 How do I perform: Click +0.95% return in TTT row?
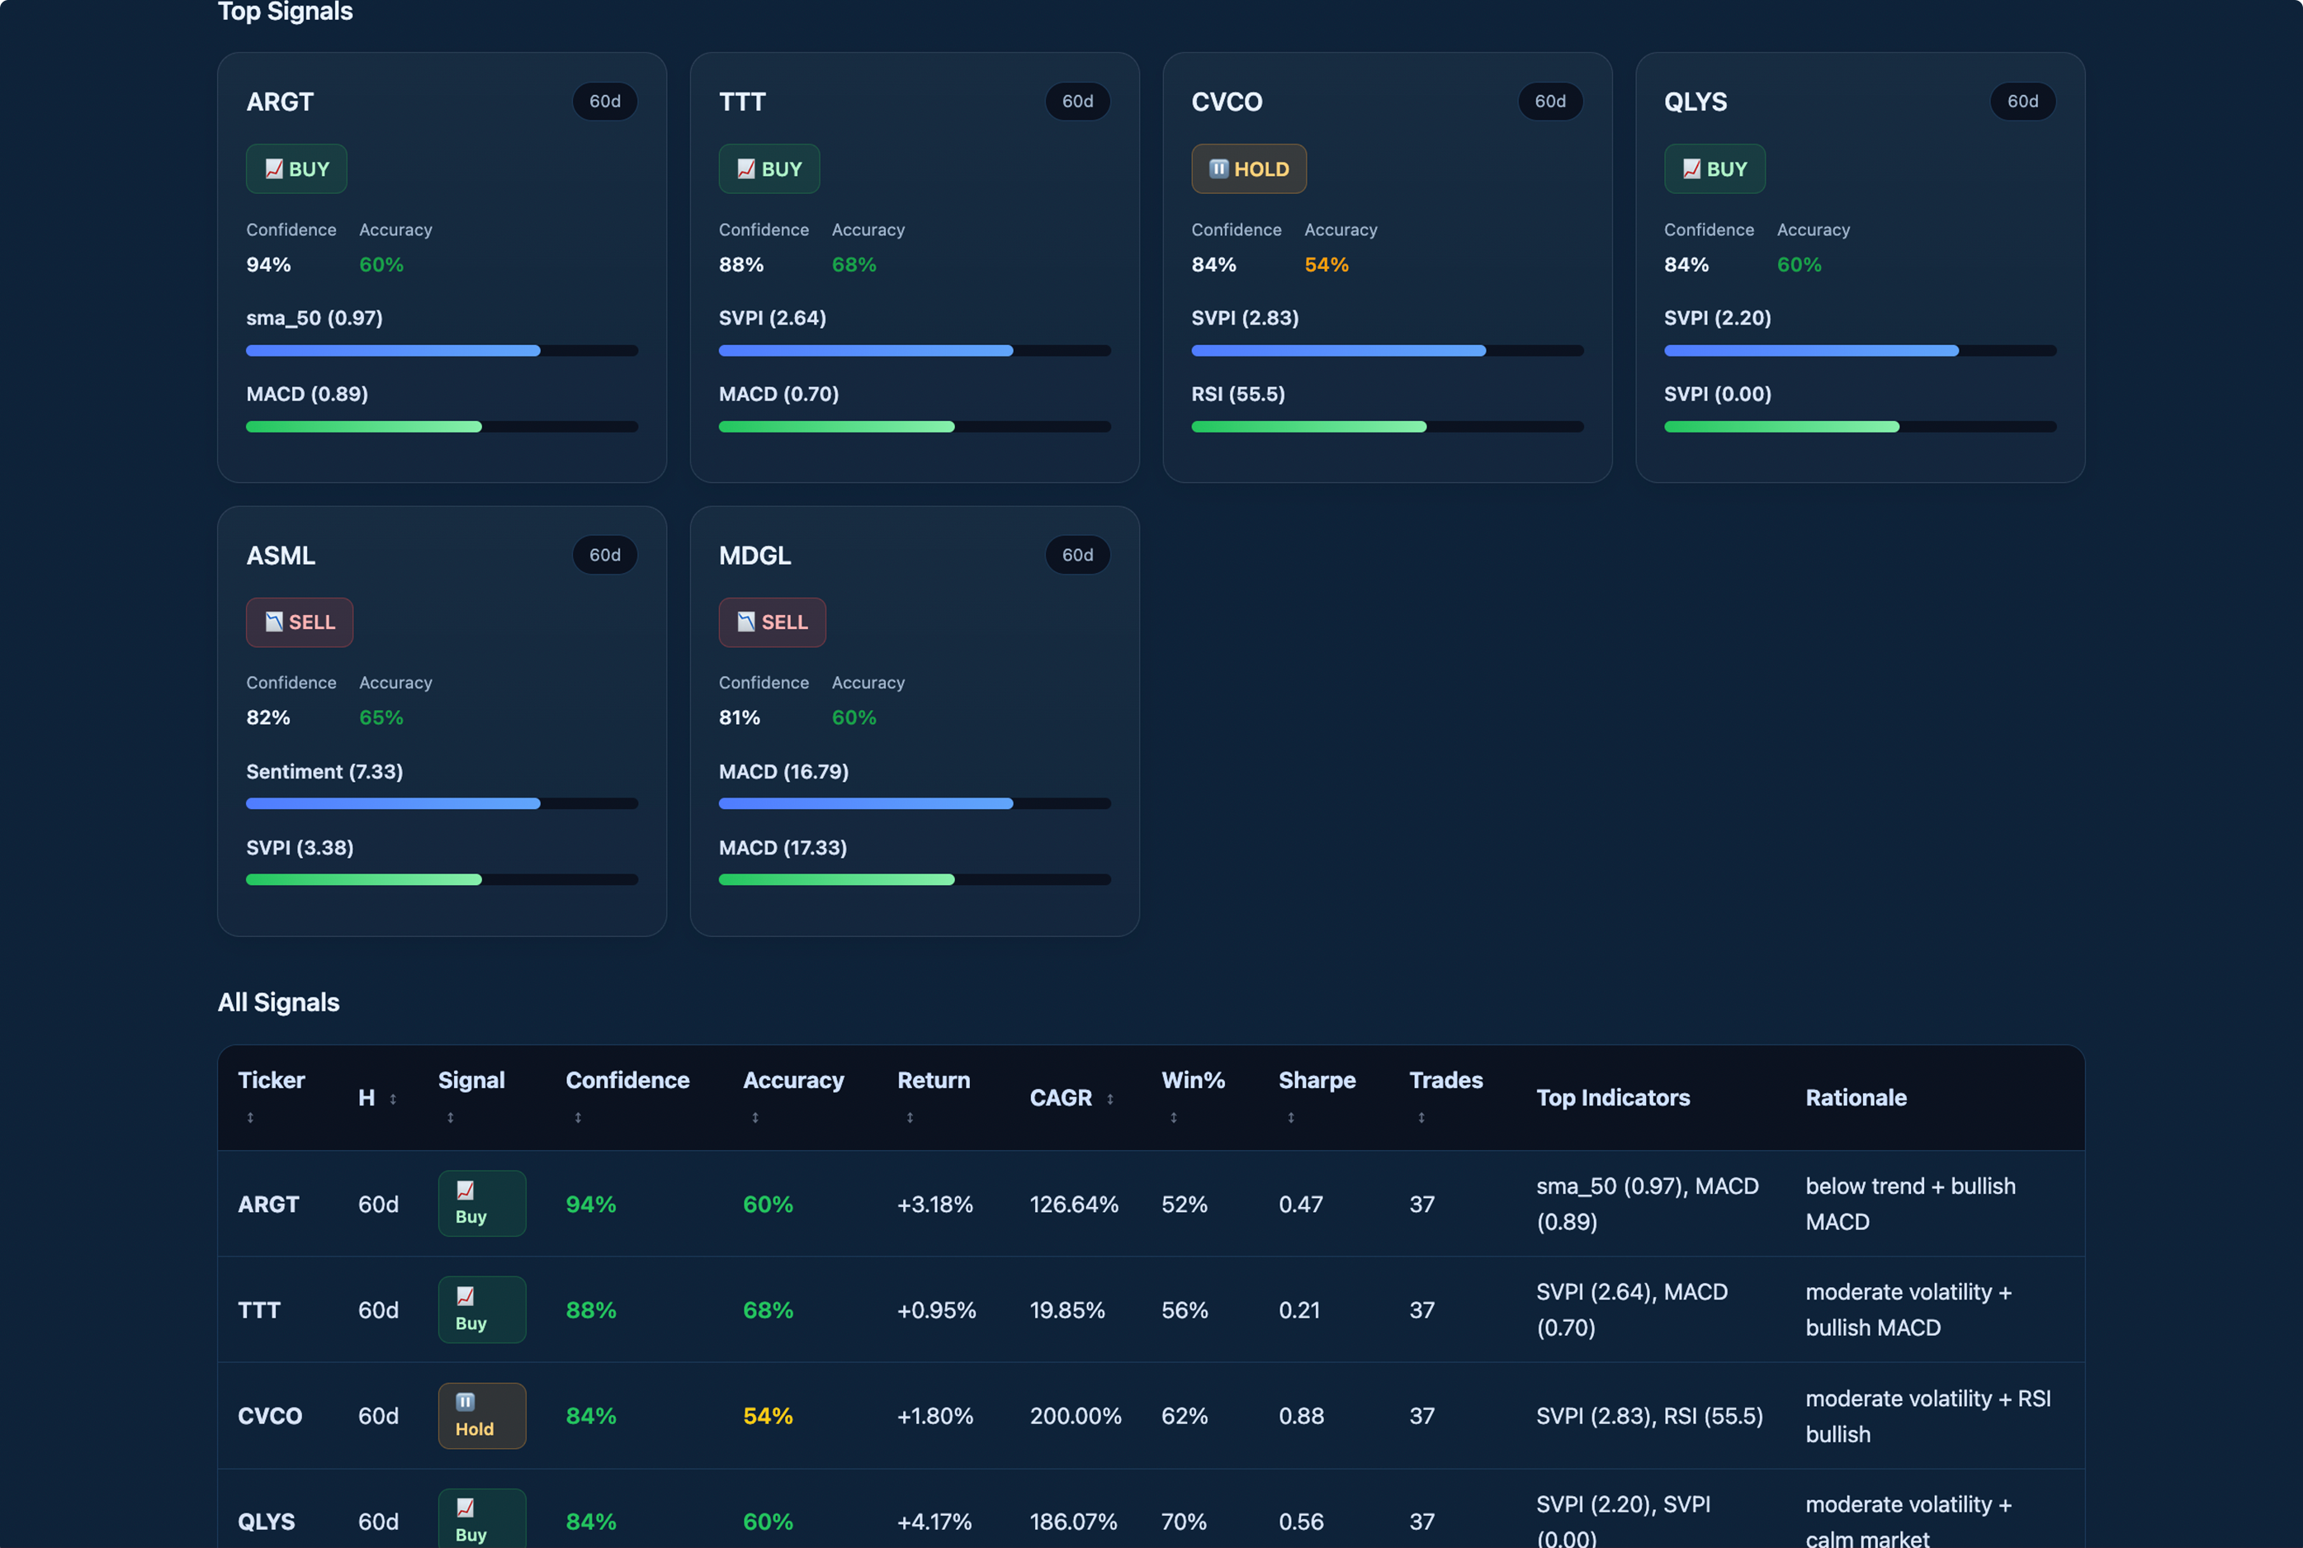pos(937,1310)
